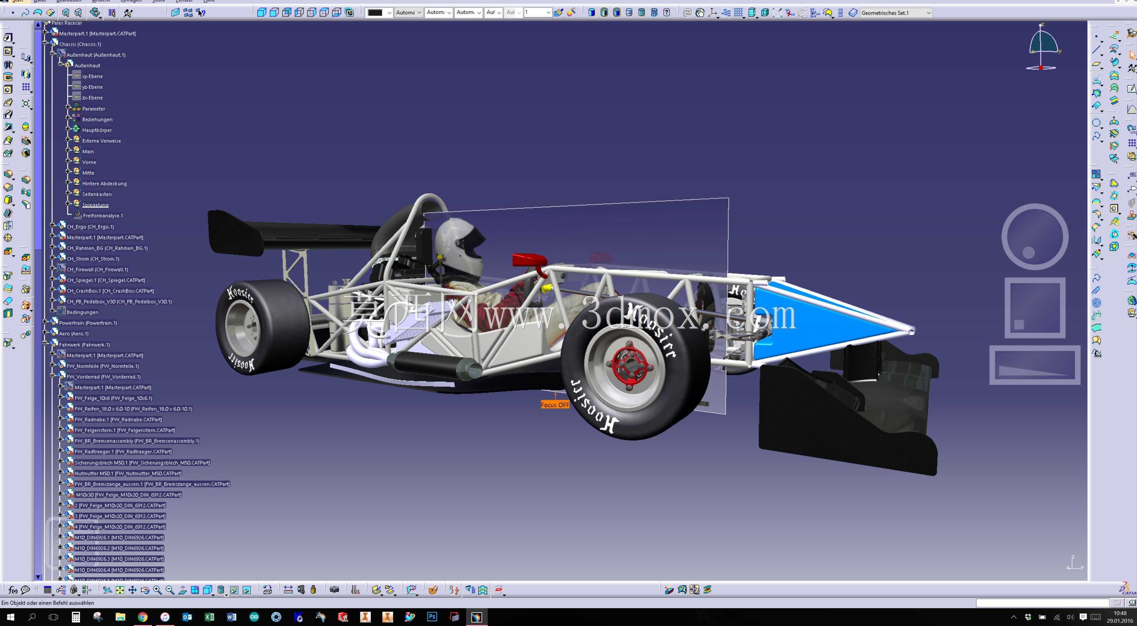The width and height of the screenshot is (1137, 626).
Task: Click the tree scrollbar down arrow
Action: click(38, 577)
